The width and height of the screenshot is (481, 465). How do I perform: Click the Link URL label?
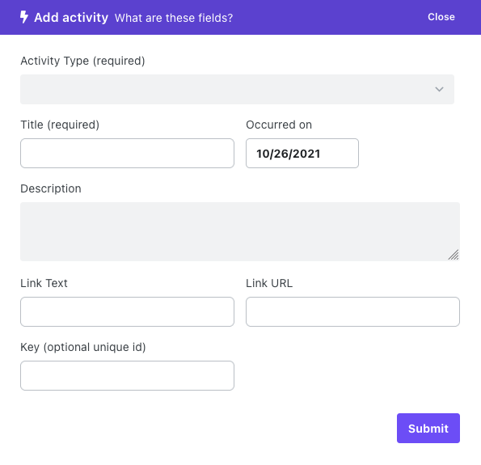tap(269, 283)
